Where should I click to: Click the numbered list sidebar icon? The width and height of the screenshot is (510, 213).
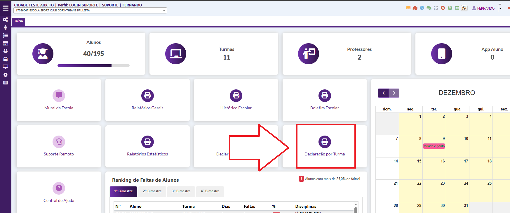5,35
